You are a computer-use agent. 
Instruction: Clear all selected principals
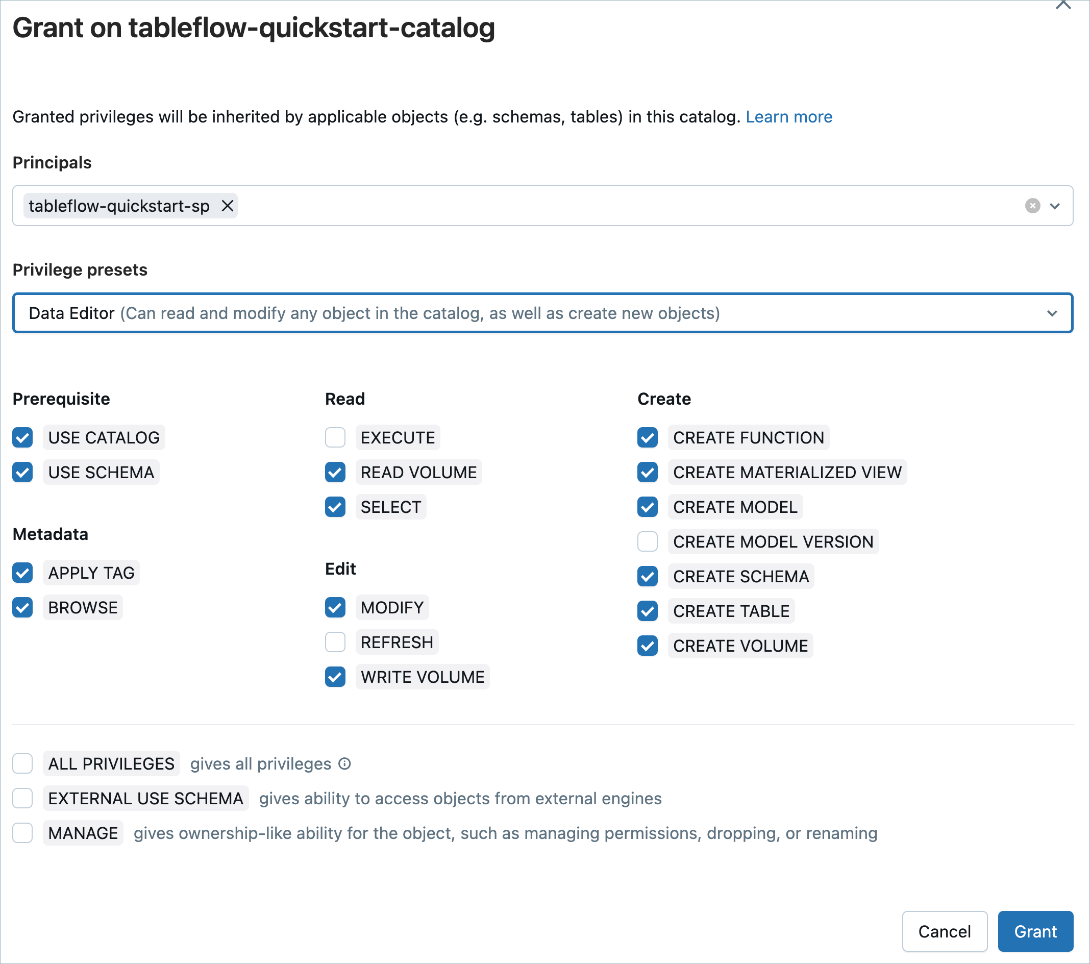pos(1032,206)
